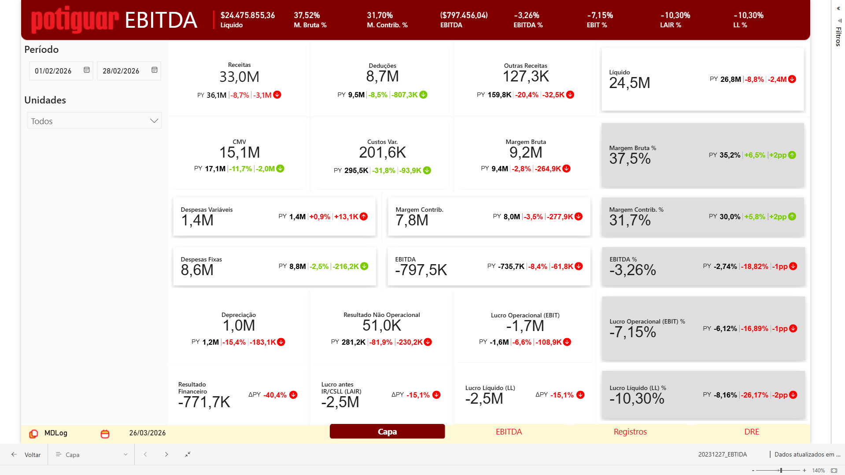Open the end date calendar picker
This screenshot has height=475, width=845.
click(154, 70)
